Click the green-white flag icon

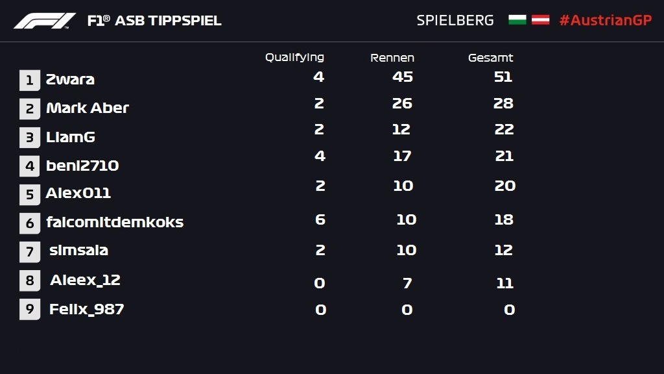pos(517,20)
